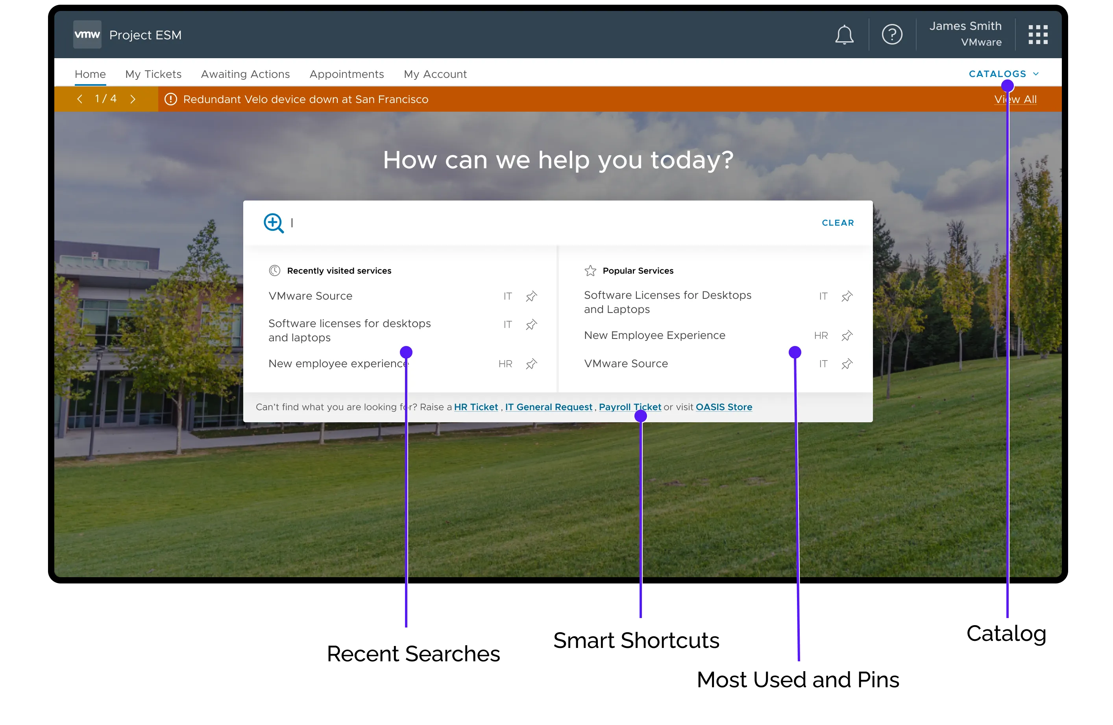Click the clock icon beside Recently visited services
The height and width of the screenshot is (725, 1113).
[x=274, y=270]
